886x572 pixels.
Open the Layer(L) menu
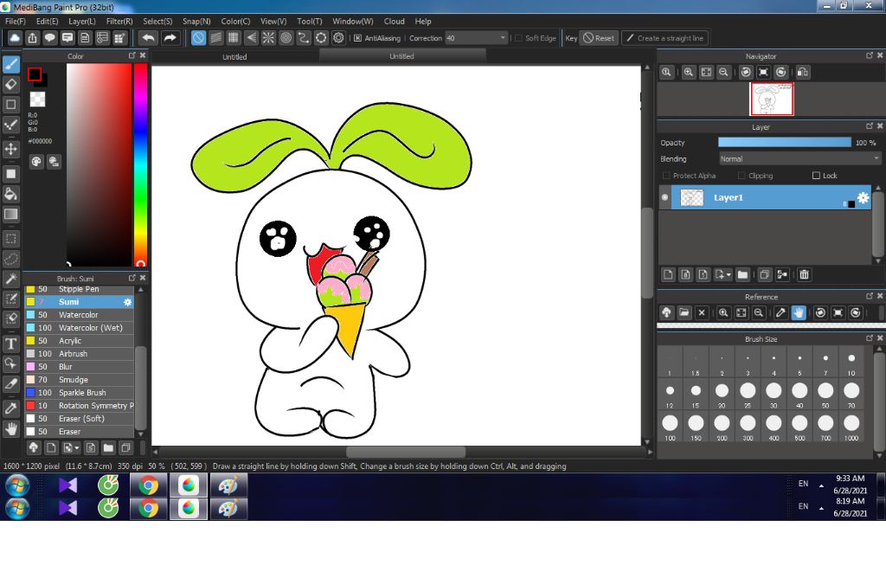coord(82,22)
